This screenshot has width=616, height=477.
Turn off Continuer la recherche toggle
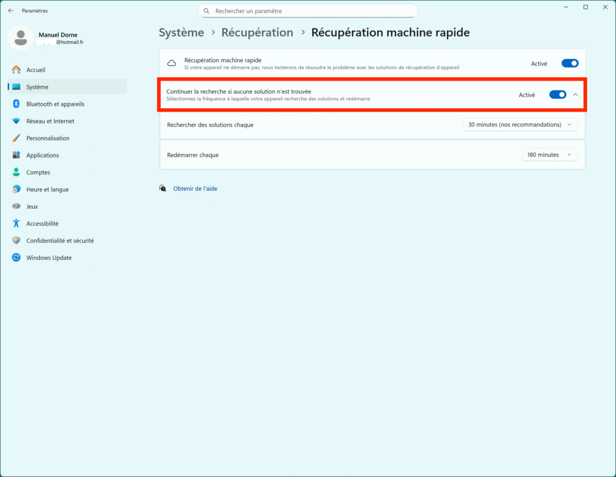click(558, 94)
